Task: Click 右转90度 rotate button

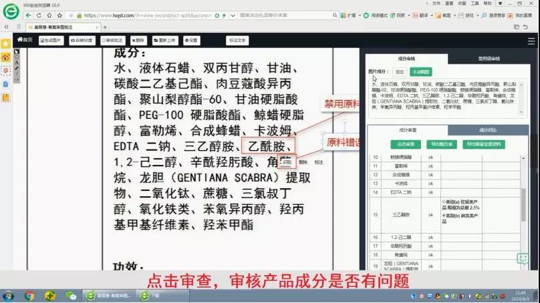Action: pyautogui.click(x=82, y=41)
